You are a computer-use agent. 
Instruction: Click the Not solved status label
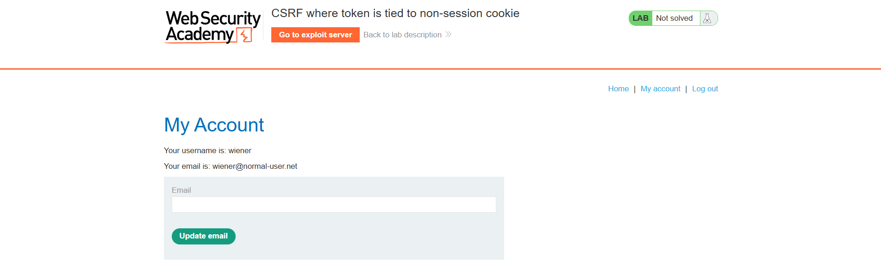(674, 18)
